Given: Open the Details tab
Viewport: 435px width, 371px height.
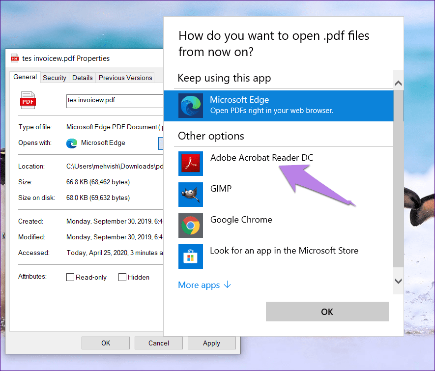Looking at the screenshot, I should (83, 78).
